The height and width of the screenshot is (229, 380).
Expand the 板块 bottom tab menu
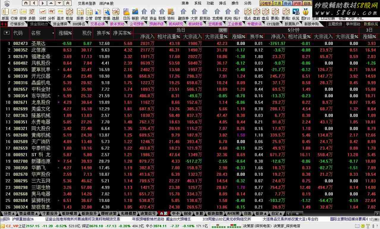tap(261, 214)
